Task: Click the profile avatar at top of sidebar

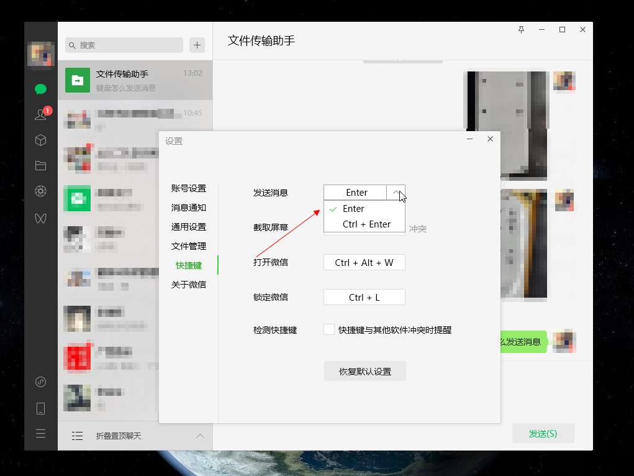Action: pyautogui.click(x=40, y=54)
